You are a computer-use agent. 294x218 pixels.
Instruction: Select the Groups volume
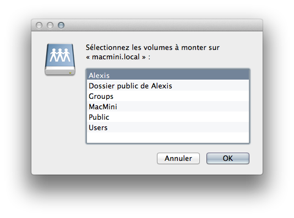pyautogui.click(x=168, y=96)
